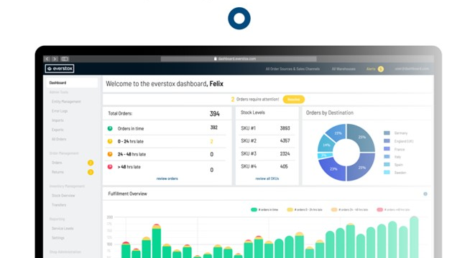Open Returns under Order Management

[x=58, y=172]
